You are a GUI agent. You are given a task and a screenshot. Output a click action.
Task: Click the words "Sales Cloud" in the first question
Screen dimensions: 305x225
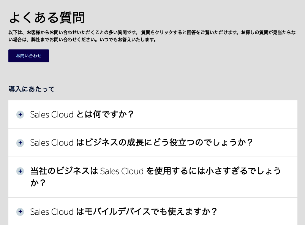pos(52,115)
